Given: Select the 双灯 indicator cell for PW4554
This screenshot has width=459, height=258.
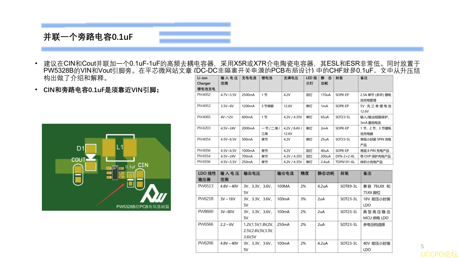Looking at the screenshot, I should (309, 156).
